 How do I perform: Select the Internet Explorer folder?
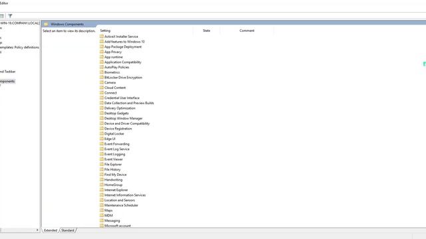114,191
